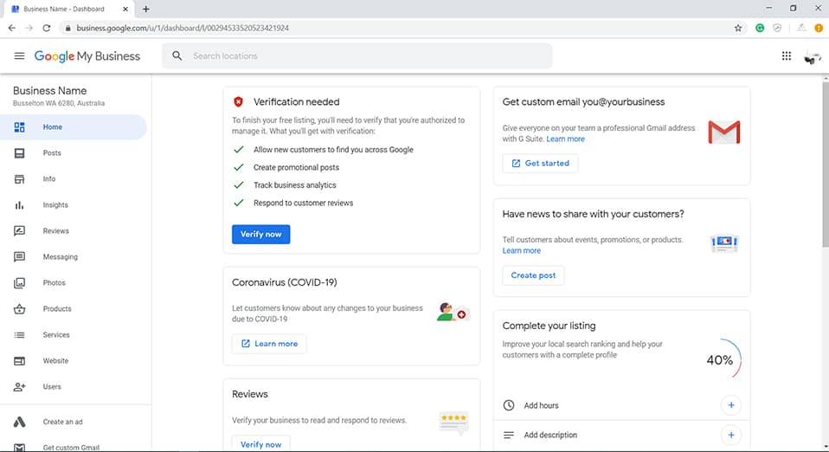Click the Reviews icon in sidebar
The height and width of the screenshot is (452, 829).
[x=20, y=231]
